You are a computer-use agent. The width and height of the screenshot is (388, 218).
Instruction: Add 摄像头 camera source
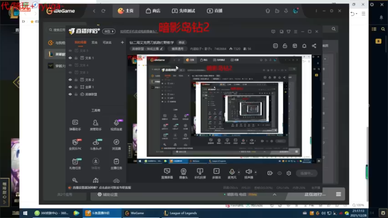coord(183,173)
